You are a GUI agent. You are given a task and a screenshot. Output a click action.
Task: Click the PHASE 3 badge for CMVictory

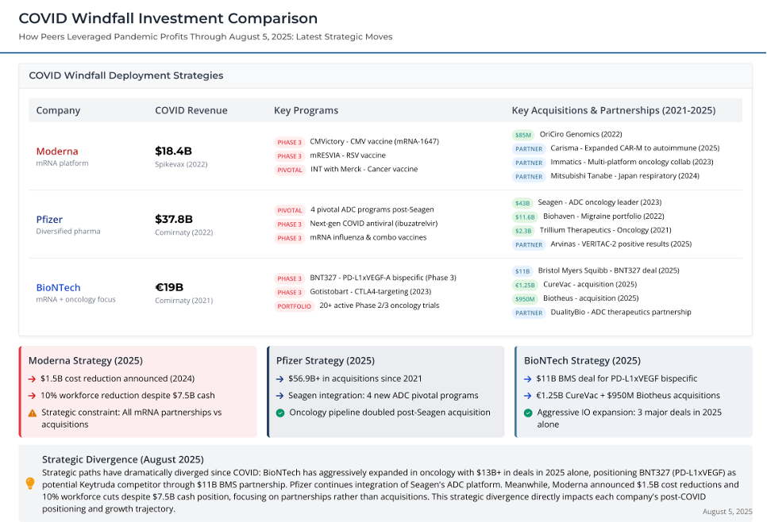click(290, 142)
